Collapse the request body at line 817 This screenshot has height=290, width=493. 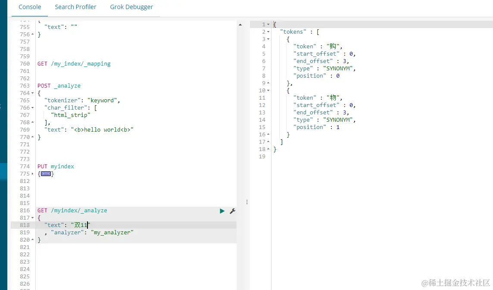point(32,218)
